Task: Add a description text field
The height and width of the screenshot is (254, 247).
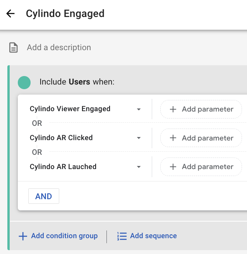Action: tap(59, 47)
